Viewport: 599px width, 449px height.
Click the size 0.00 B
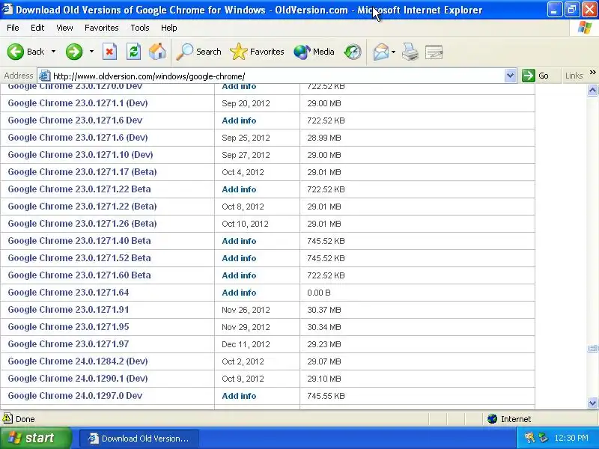pyautogui.click(x=319, y=293)
